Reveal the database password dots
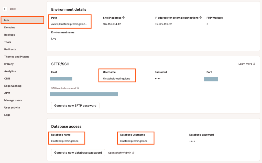This screenshot has height=163, width=262. click(x=192, y=141)
